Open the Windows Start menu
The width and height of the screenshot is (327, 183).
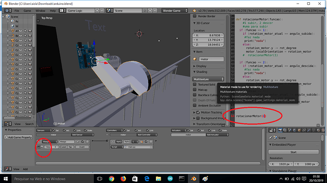[6, 179]
